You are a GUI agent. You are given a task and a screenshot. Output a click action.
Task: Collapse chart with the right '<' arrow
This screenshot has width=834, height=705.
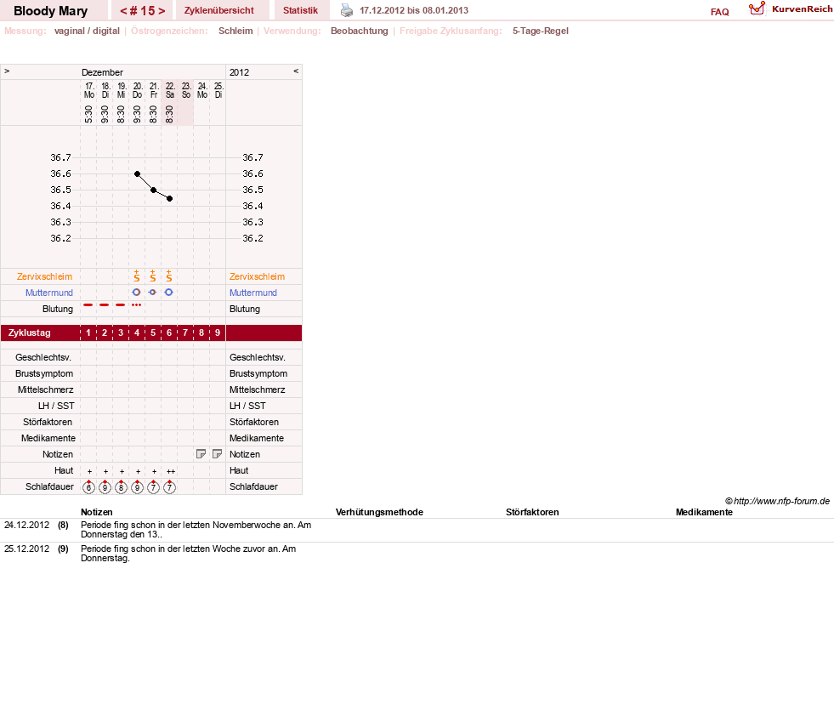[296, 71]
